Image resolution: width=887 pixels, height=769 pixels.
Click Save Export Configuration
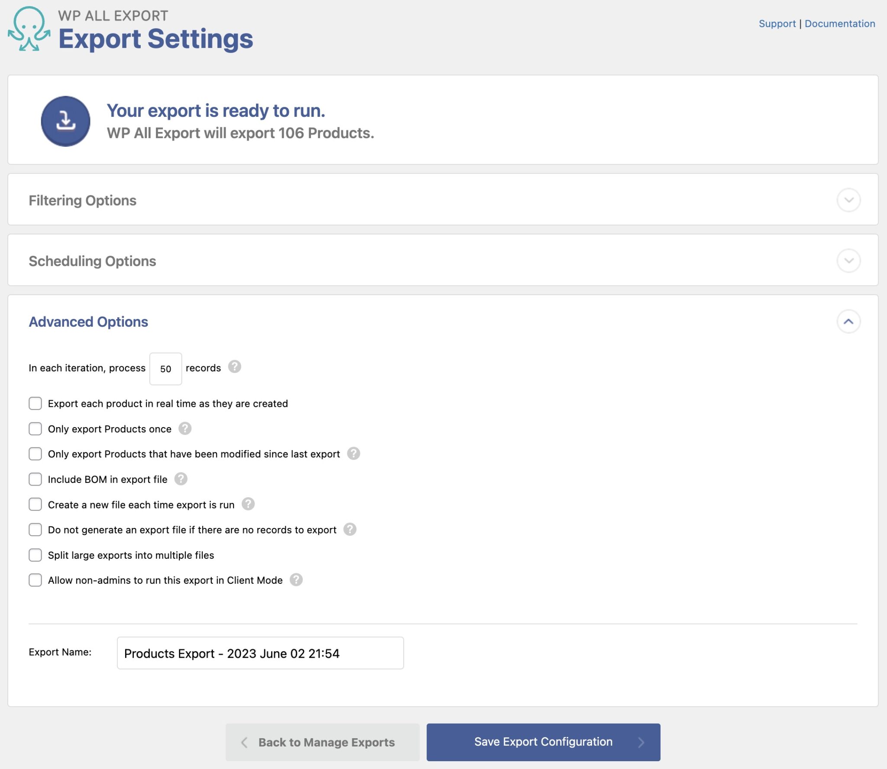(x=543, y=742)
